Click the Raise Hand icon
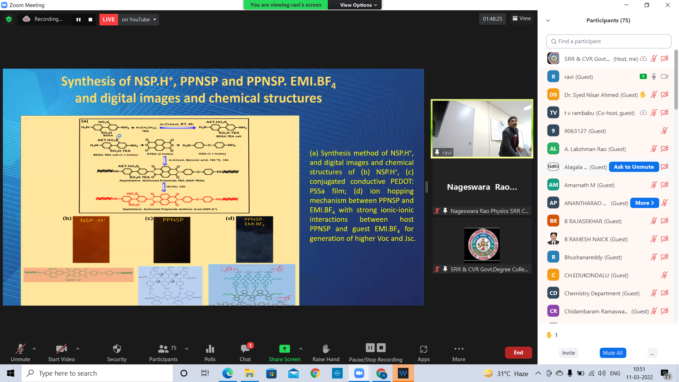This screenshot has height=382, width=679. tap(326, 349)
